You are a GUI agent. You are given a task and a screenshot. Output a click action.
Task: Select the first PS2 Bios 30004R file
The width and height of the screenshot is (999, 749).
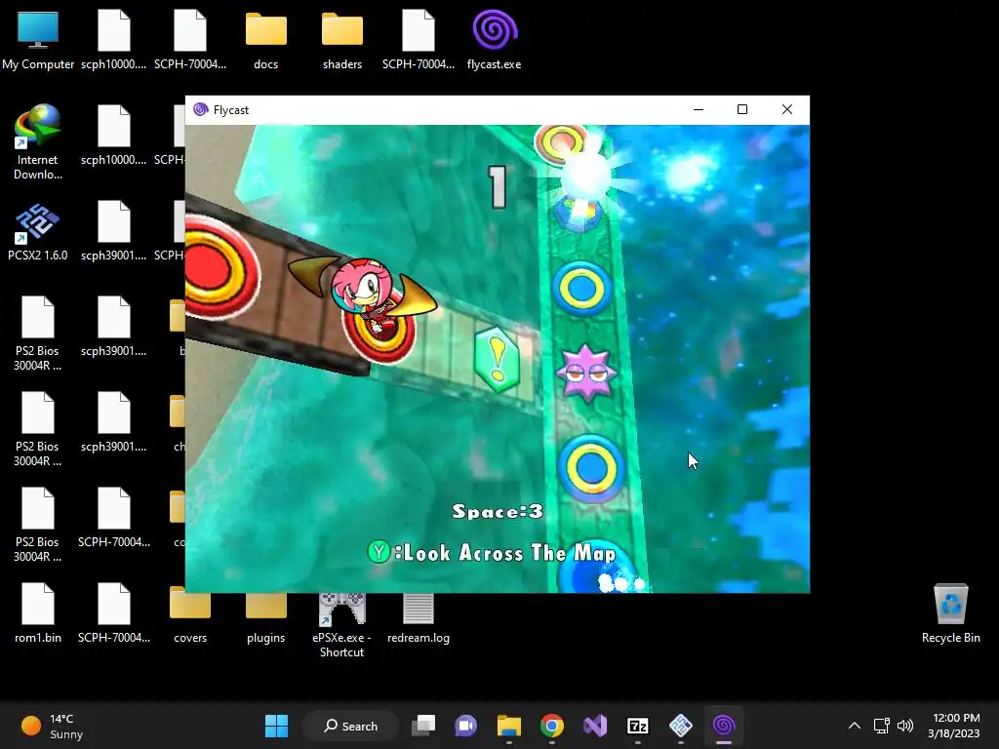click(x=38, y=334)
